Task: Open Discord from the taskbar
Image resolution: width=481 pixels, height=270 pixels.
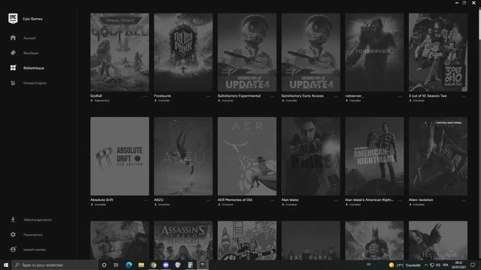Action: click(x=165, y=265)
